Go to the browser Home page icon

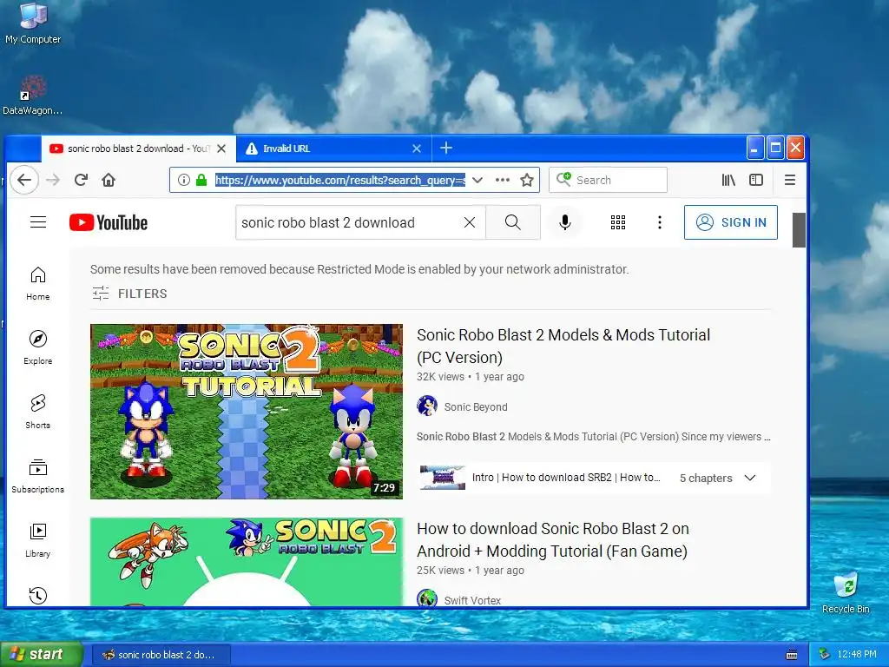click(x=109, y=180)
